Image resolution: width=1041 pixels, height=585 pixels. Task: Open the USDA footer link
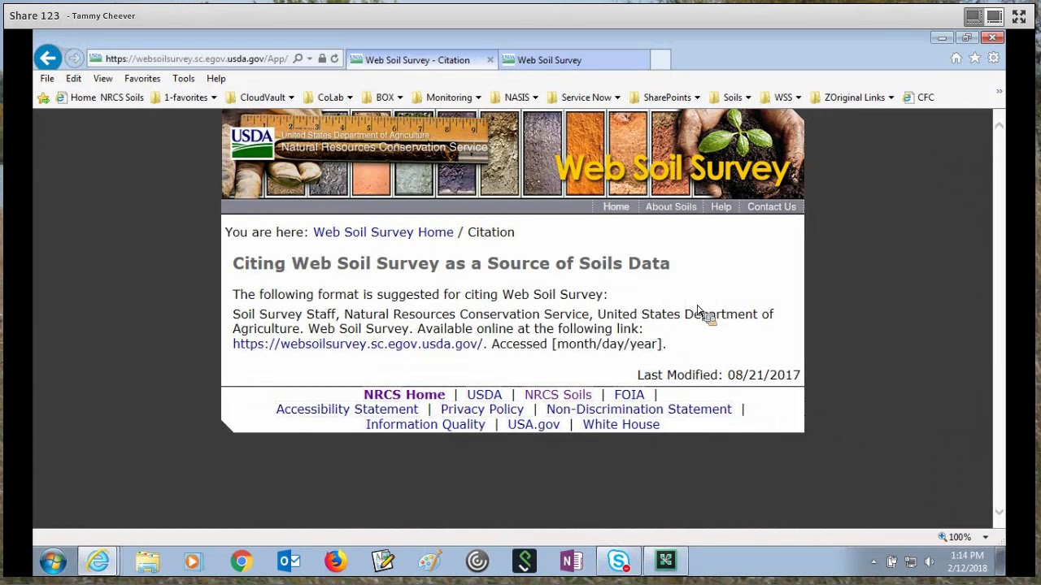click(484, 395)
